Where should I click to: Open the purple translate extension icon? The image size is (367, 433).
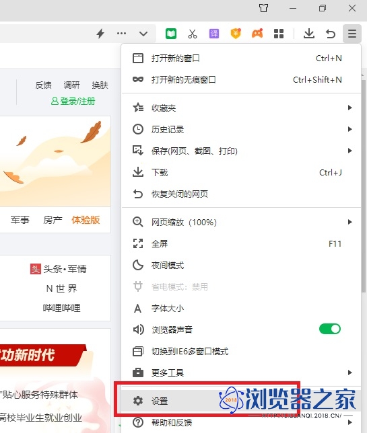[213, 34]
